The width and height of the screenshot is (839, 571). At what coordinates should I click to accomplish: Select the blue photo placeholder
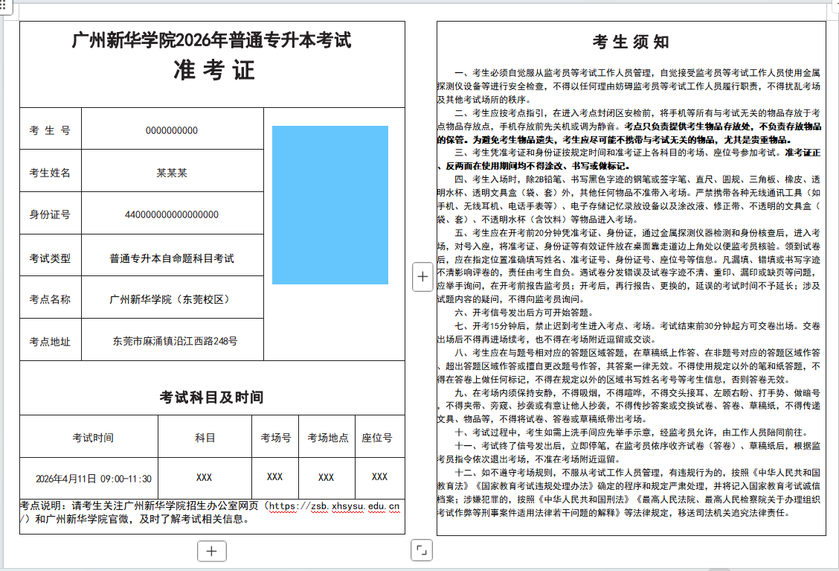330,205
